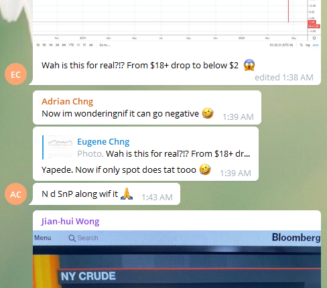Click the chart settings gear icon
Screen dimensions: 327x288
pyautogui.click(x=314, y=38)
